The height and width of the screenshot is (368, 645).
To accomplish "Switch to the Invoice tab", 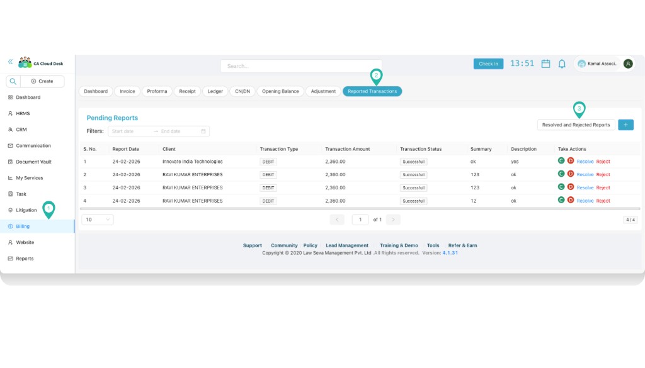I will [x=127, y=91].
